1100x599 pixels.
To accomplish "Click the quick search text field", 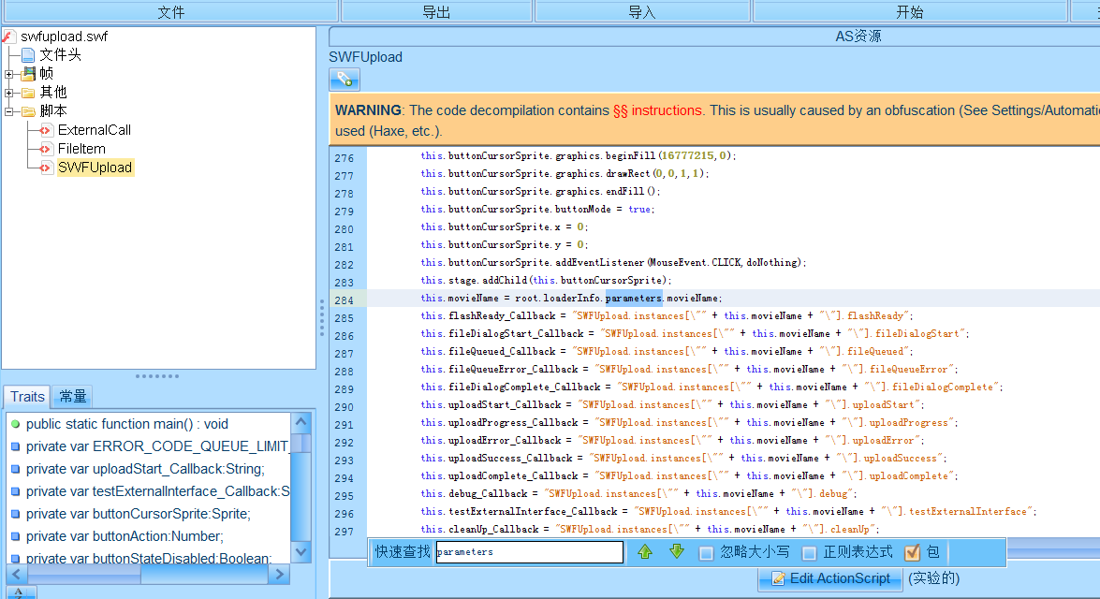I will pos(529,552).
